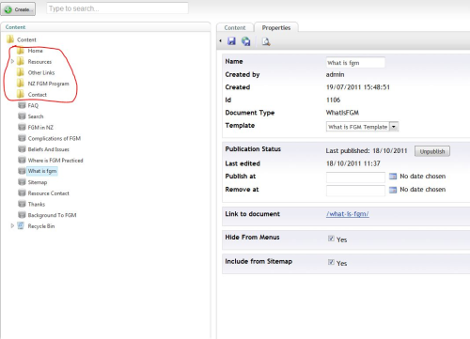Open the Template dropdown
470x339 pixels.
(x=394, y=127)
